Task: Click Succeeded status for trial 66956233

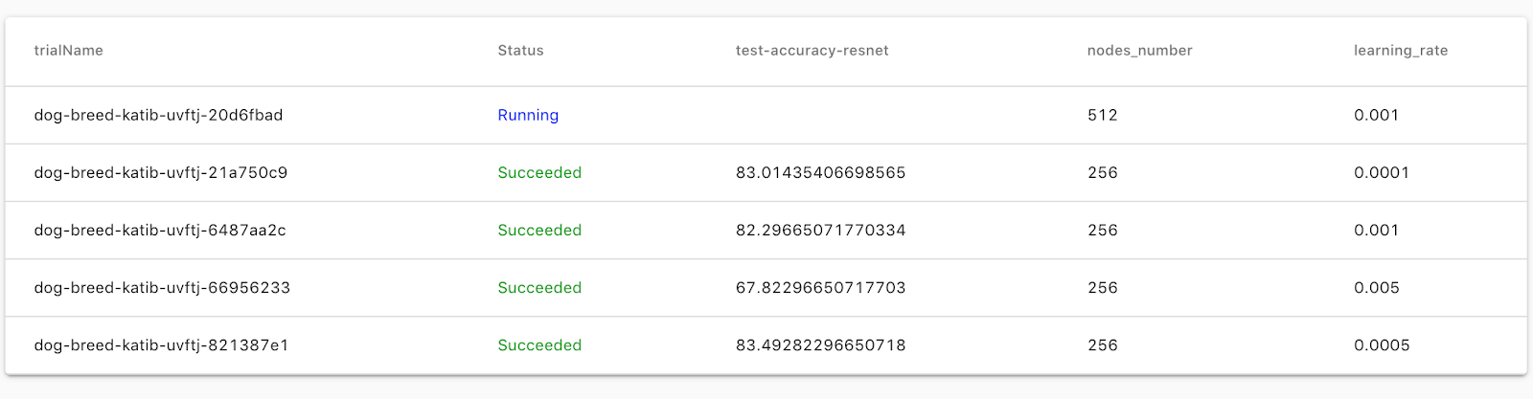Action: (x=539, y=287)
